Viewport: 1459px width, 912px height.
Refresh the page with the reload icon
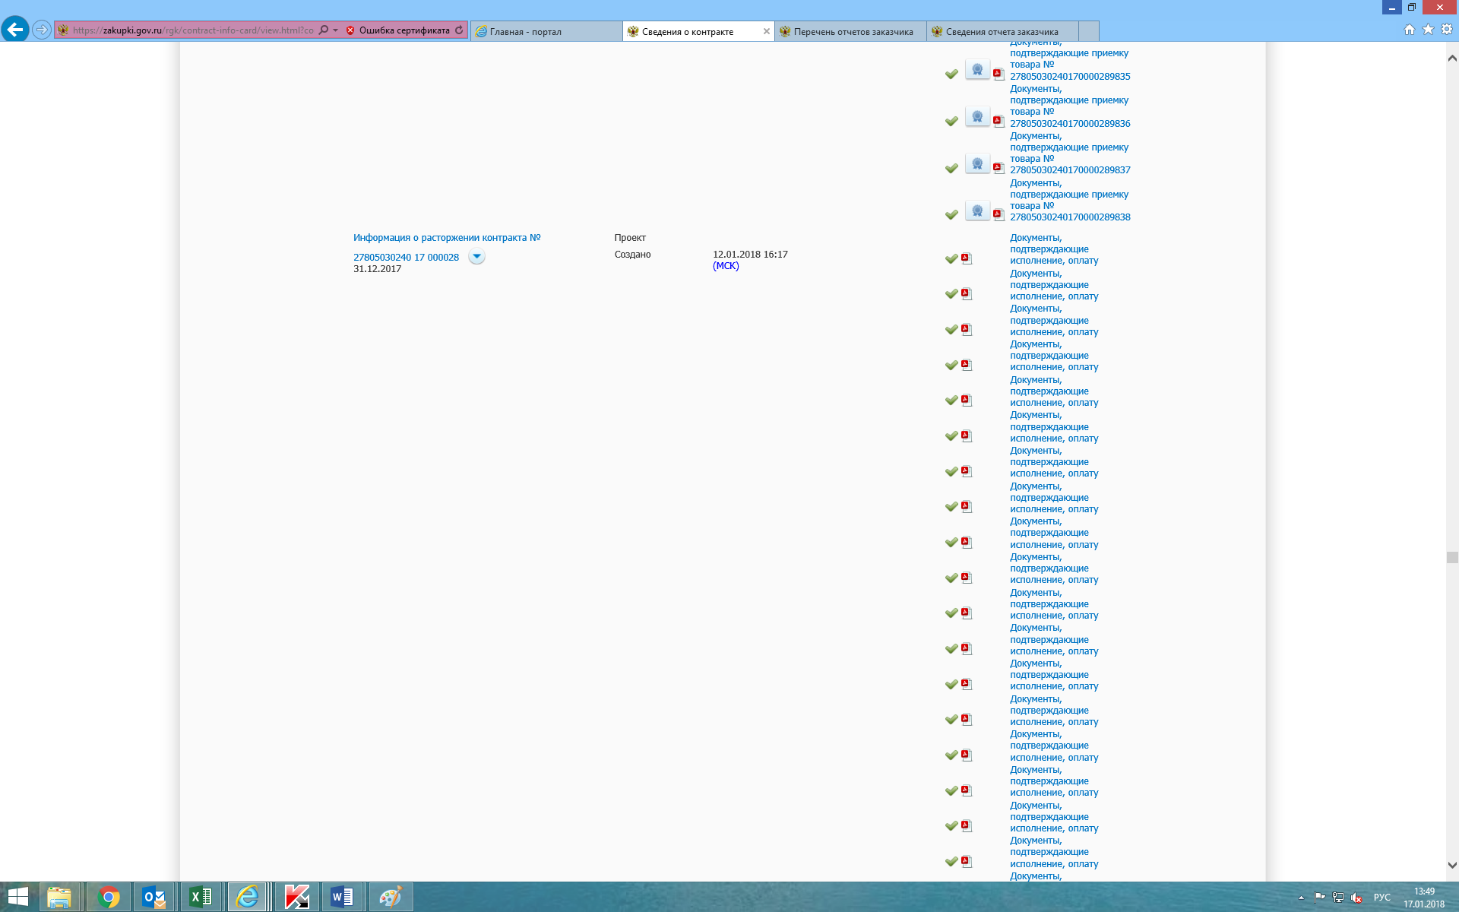(459, 30)
